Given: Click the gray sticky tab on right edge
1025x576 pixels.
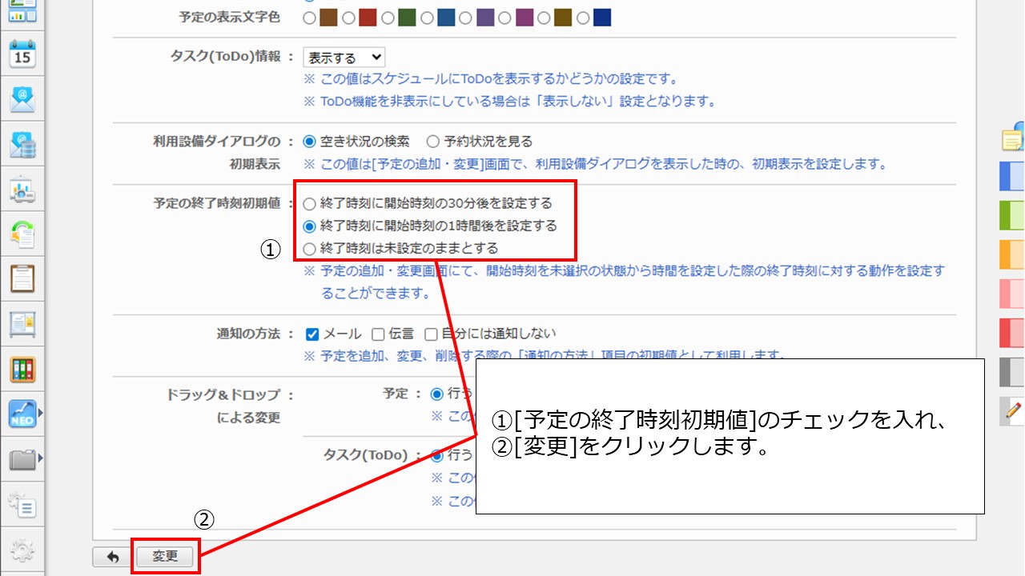Looking at the screenshot, I should [1013, 372].
